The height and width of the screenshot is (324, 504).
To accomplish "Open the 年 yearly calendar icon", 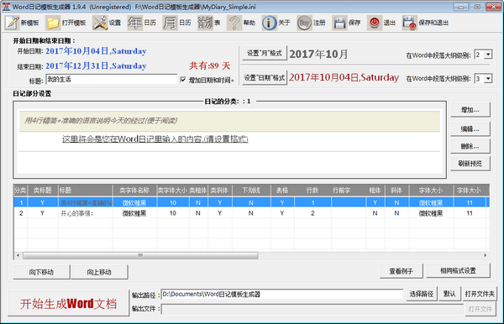I will [135, 23].
